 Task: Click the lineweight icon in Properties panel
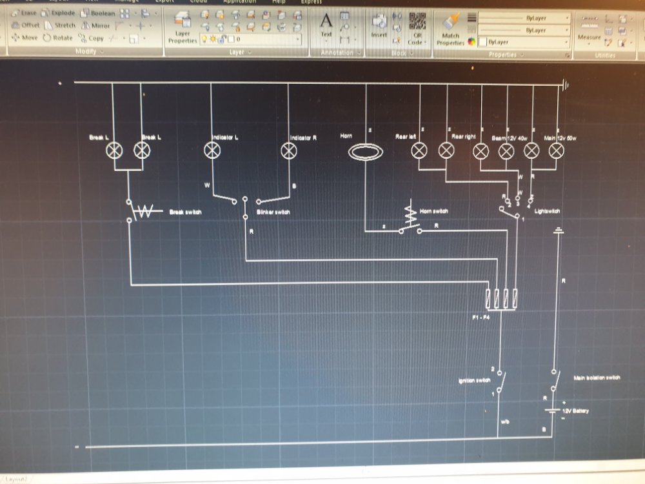pyautogui.click(x=472, y=17)
